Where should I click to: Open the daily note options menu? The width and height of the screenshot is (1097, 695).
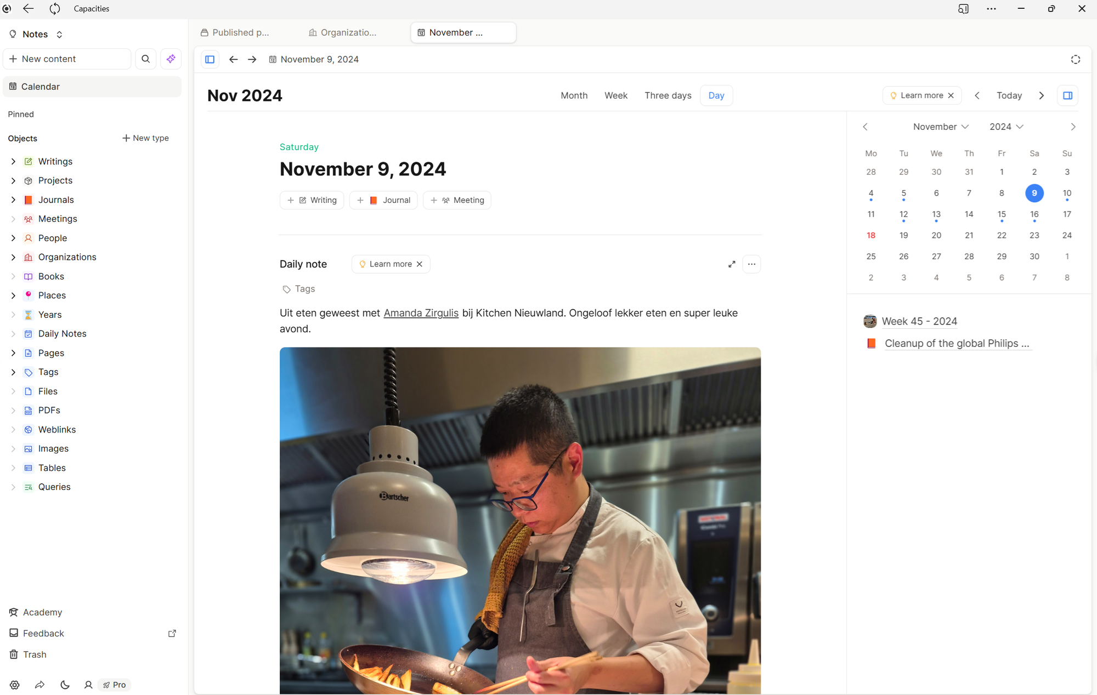tap(751, 264)
